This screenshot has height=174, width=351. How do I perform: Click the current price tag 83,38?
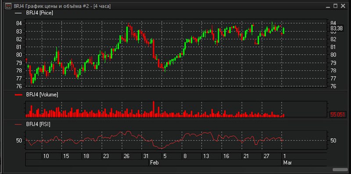[x=337, y=28]
